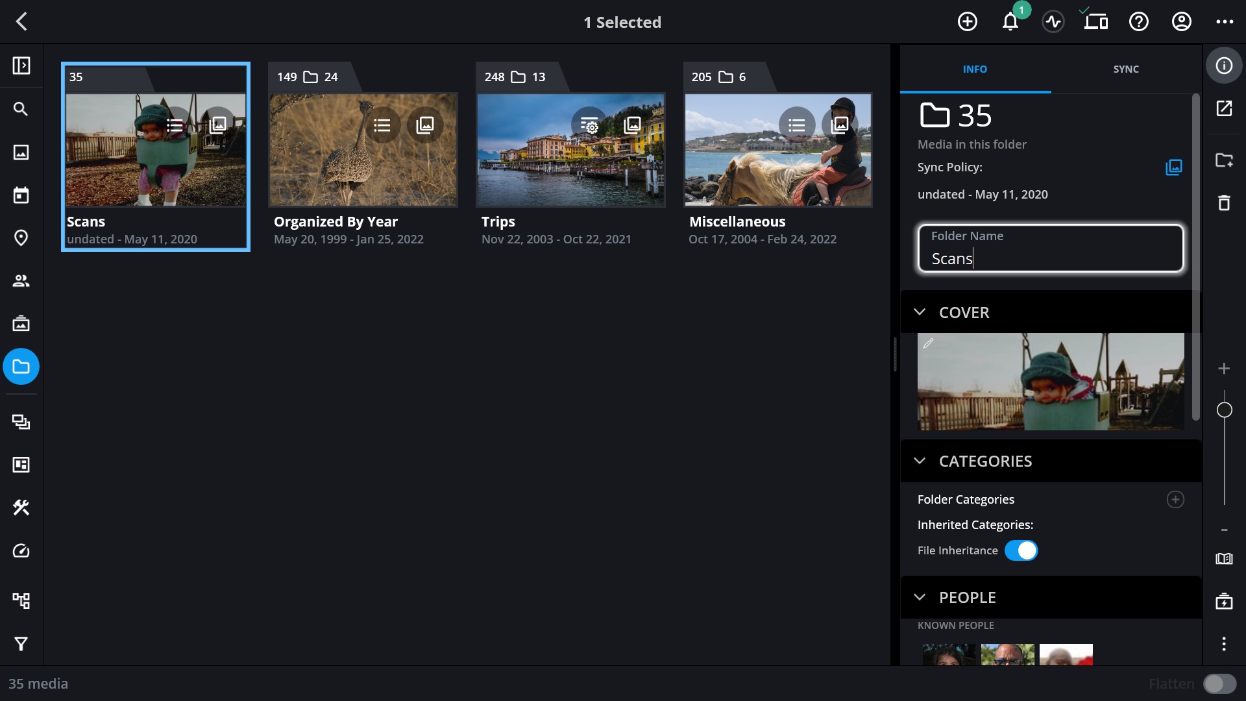Click gallery icon on Miscellaneous folder
The height and width of the screenshot is (701, 1246).
coord(840,125)
